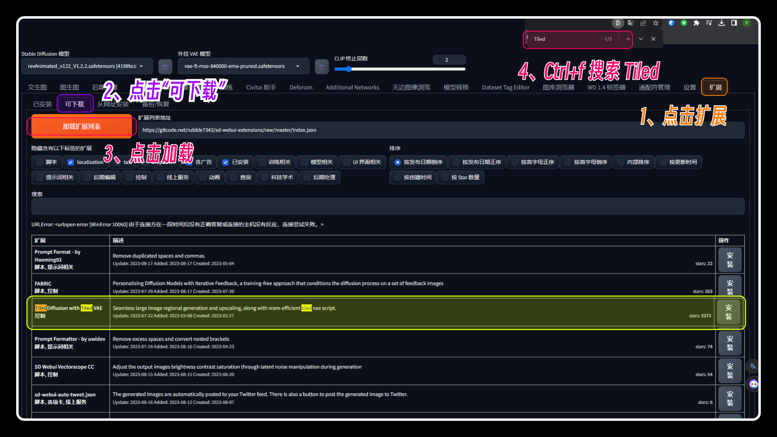Toggle the UI 界面相关 checkbox
This screenshot has width=777, height=437.
tap(347, 162)
